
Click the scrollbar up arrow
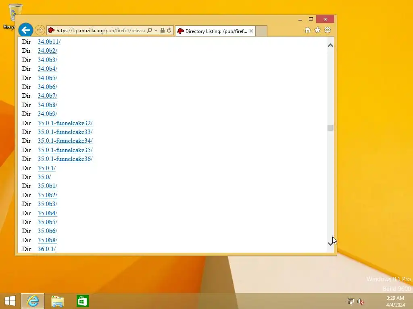tap(330, 45)
